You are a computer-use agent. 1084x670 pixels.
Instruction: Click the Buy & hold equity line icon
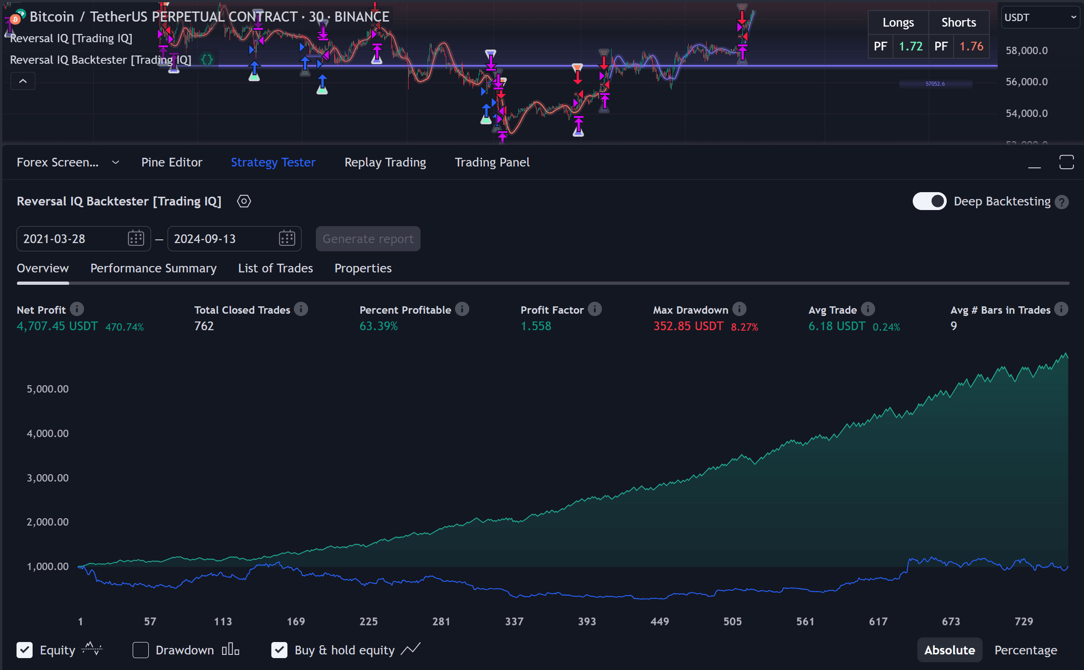(410, 649)
